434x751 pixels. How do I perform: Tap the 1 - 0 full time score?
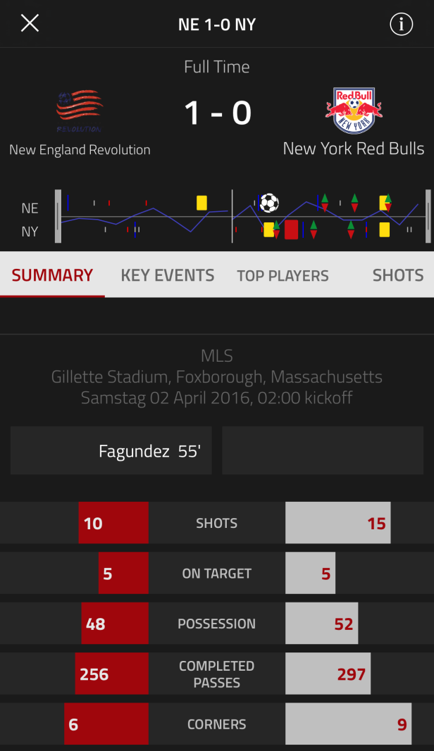pos(218,113)
